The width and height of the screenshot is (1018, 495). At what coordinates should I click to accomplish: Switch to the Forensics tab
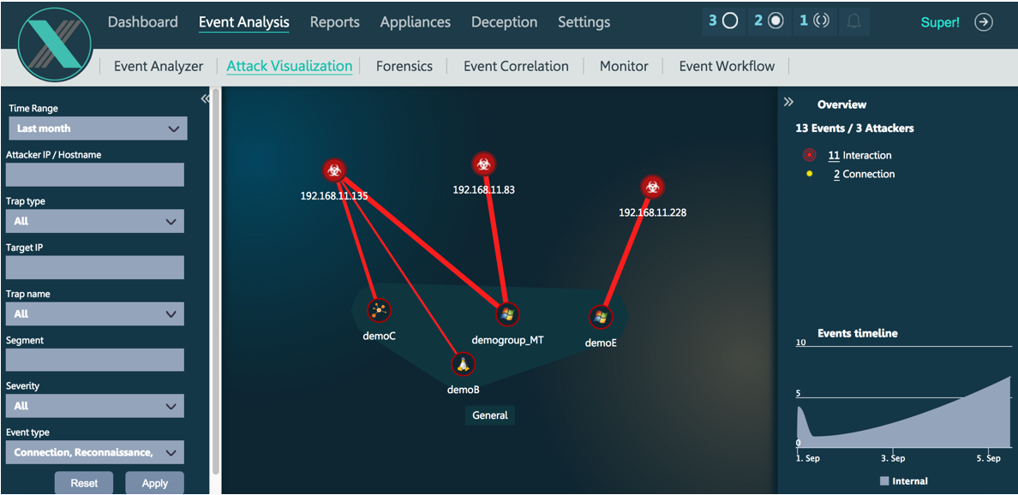click(404, 66)
